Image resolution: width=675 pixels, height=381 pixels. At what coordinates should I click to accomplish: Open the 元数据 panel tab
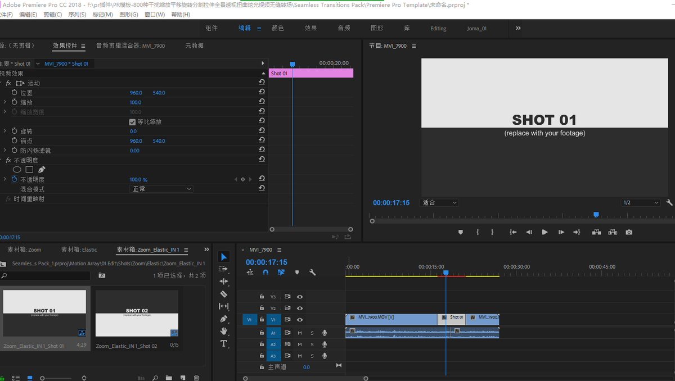tap(195, 46)
